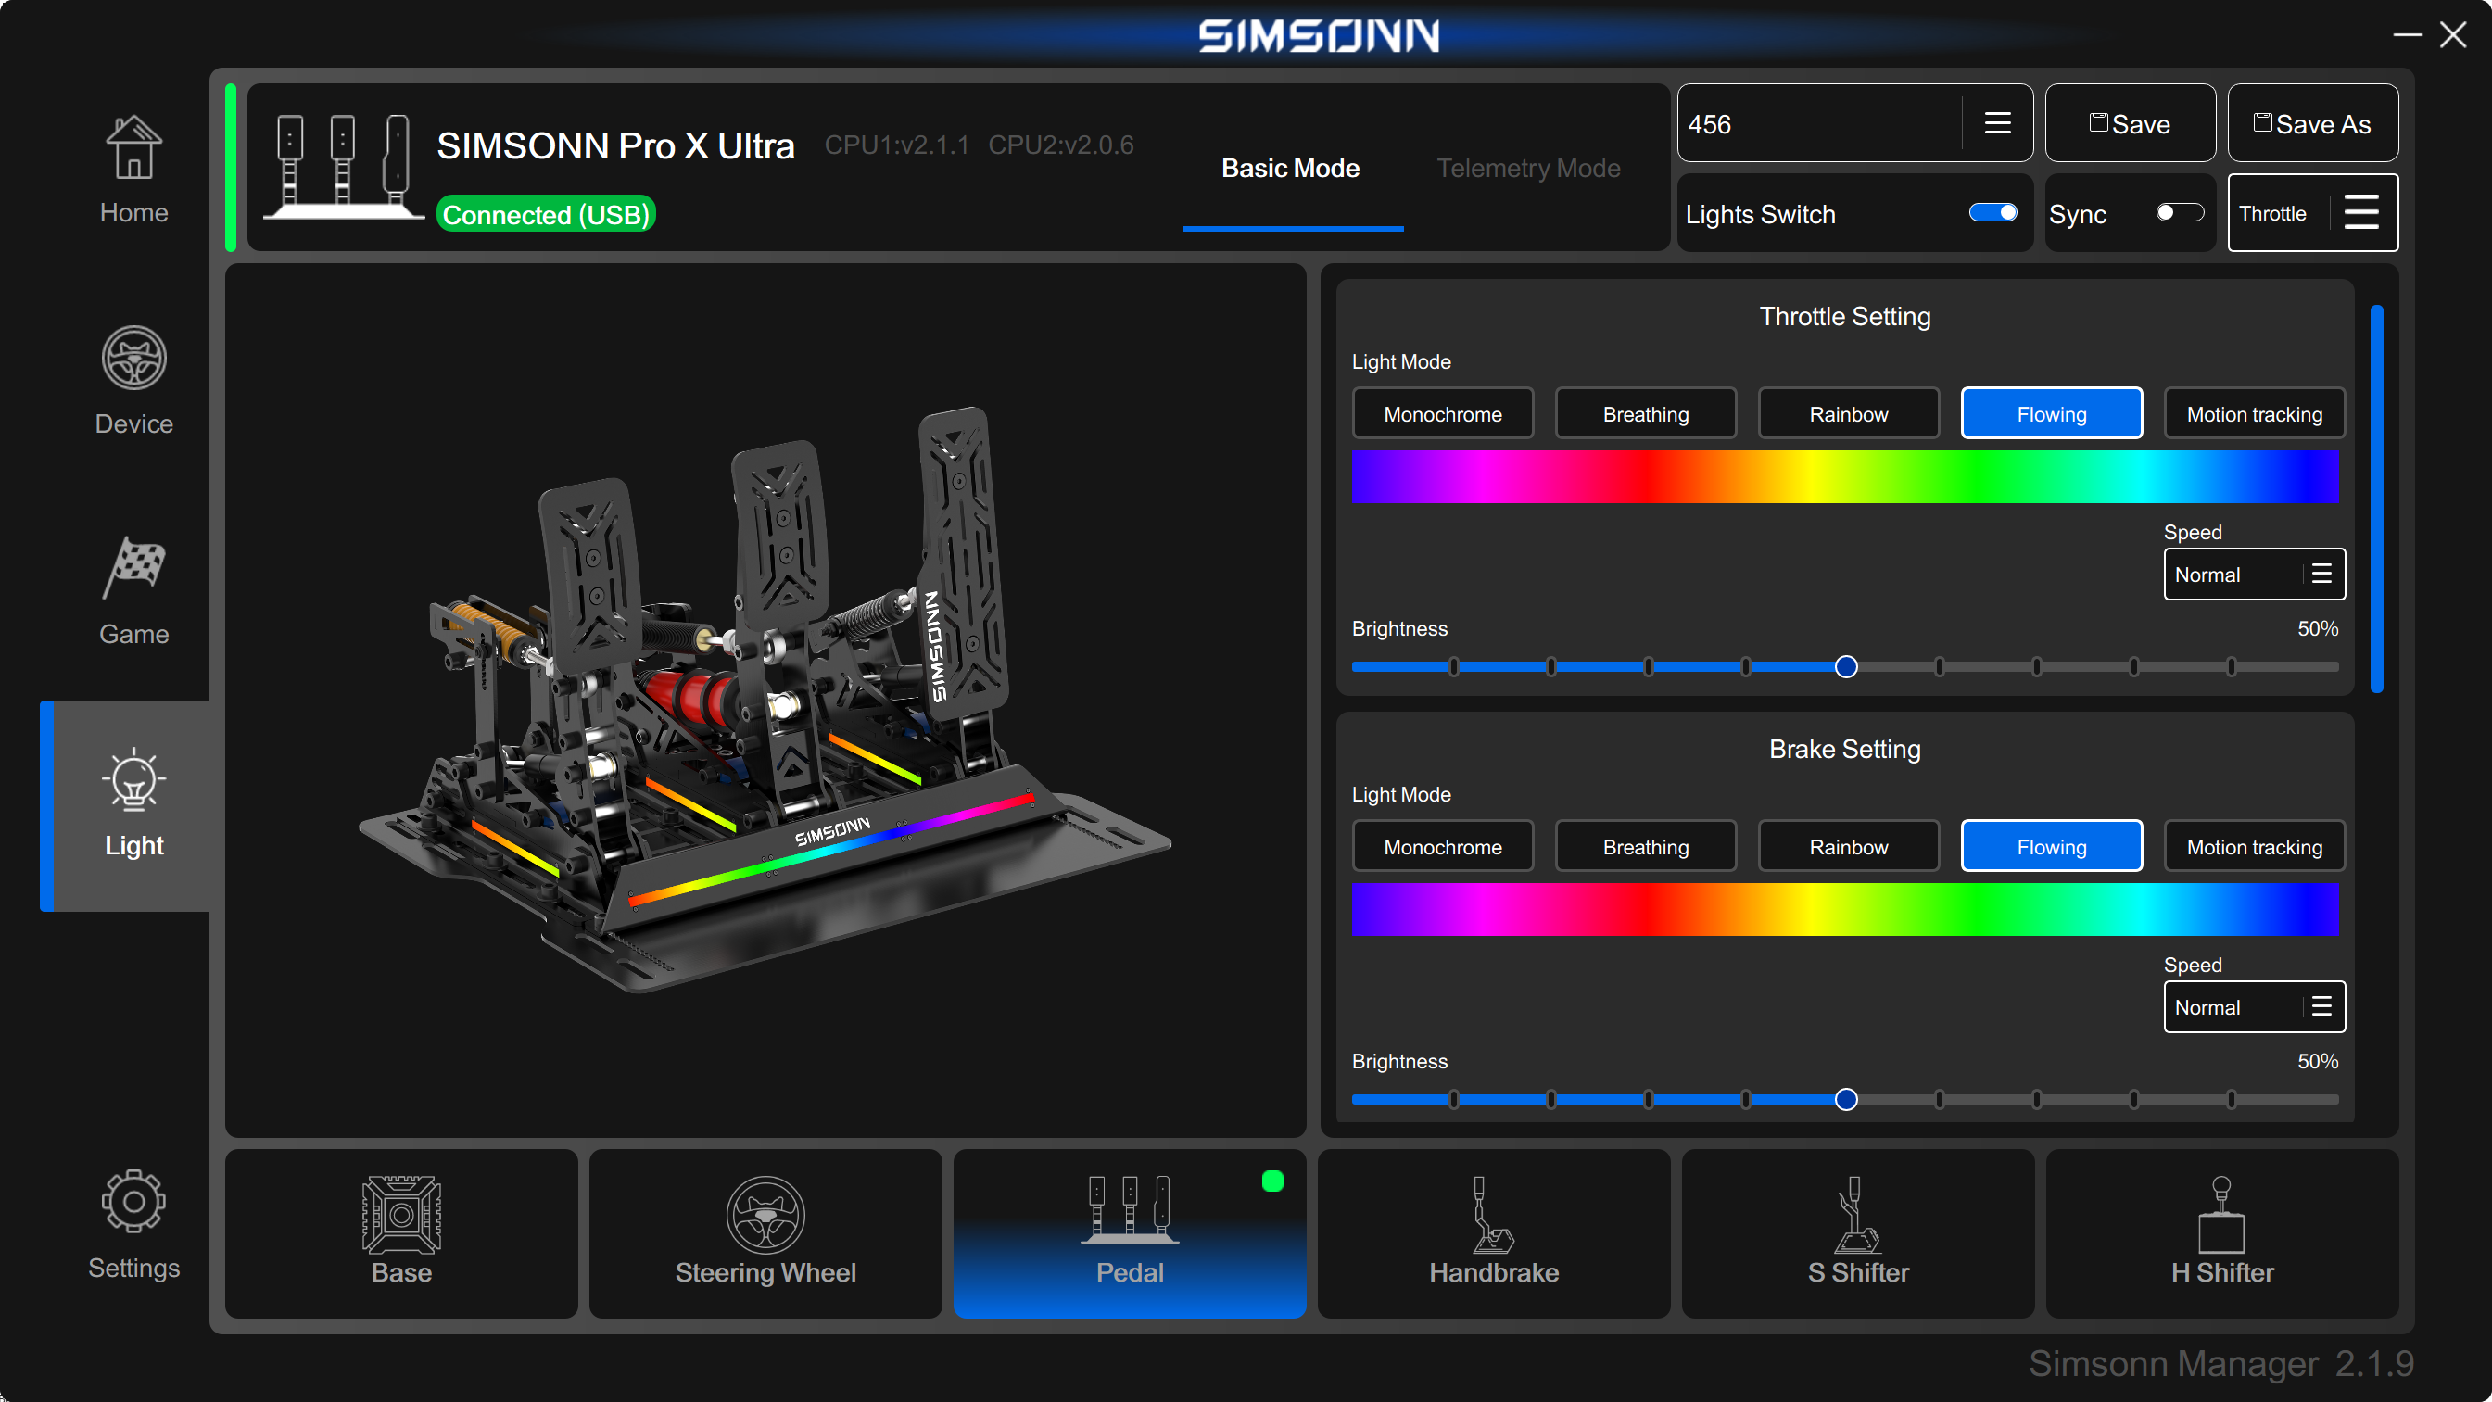
Task: Select Throttle Rainbow light mode
Action: (1849, 414)
